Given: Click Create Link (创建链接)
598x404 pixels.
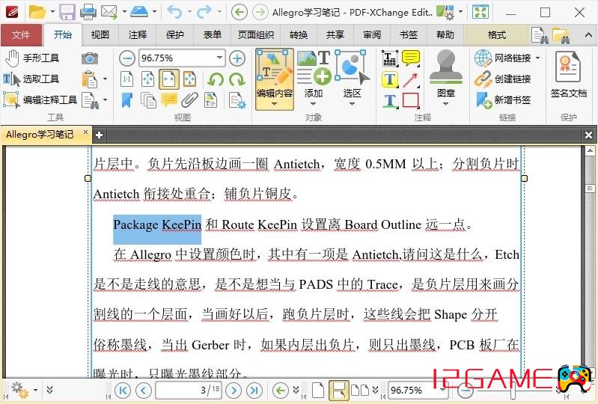Looking at the screenshot, I should click(x=503, y=79).
